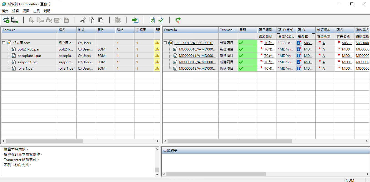The height and width of the screenshot is (182, 370).
Task: Click the greyed-out checkbox icon beside the floppy disk
Action: 57,20
